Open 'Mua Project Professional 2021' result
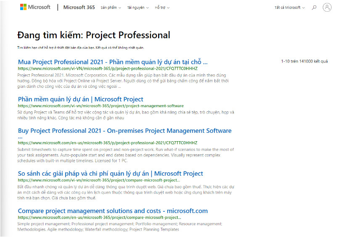The height and width of the screenshot is (237, 349). pyautogui.click(x=113, y=62)
